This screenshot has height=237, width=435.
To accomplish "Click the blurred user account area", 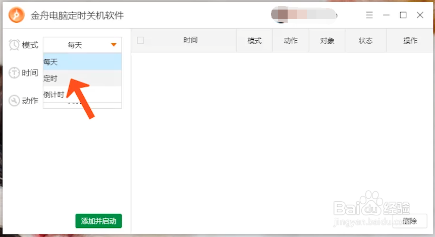I will [304, 15].
